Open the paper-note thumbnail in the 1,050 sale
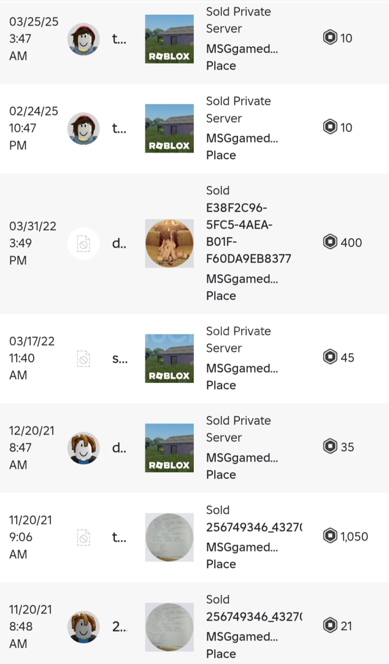 169,537
